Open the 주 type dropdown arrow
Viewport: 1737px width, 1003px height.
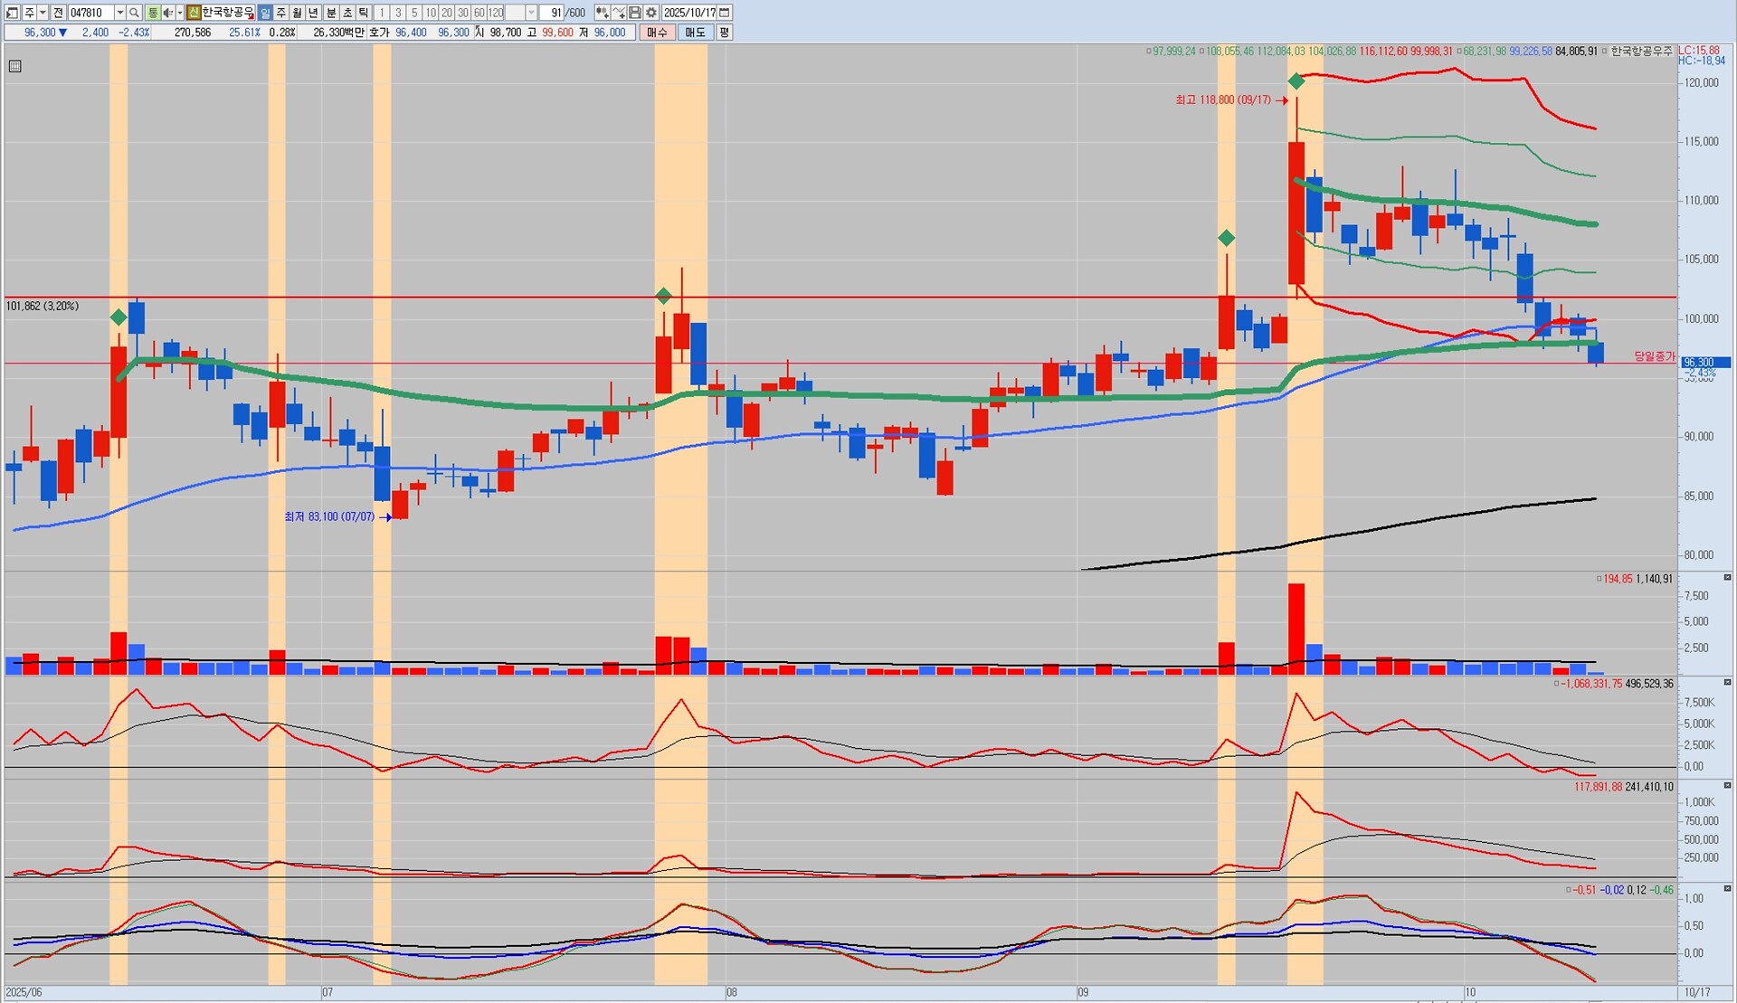(x=42, y=13)
